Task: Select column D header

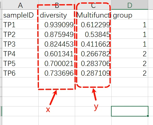Action: 130,5
